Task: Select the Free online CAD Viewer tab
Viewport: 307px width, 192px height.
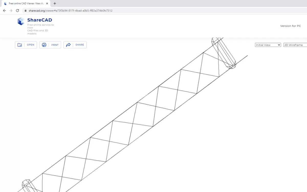Action: (26, 4)
